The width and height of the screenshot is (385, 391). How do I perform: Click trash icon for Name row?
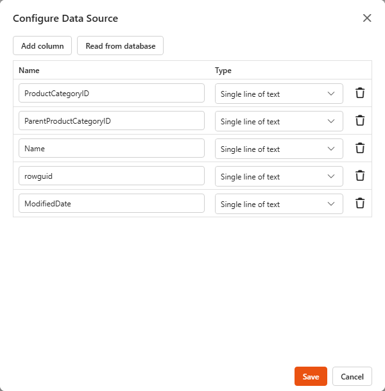360,148
